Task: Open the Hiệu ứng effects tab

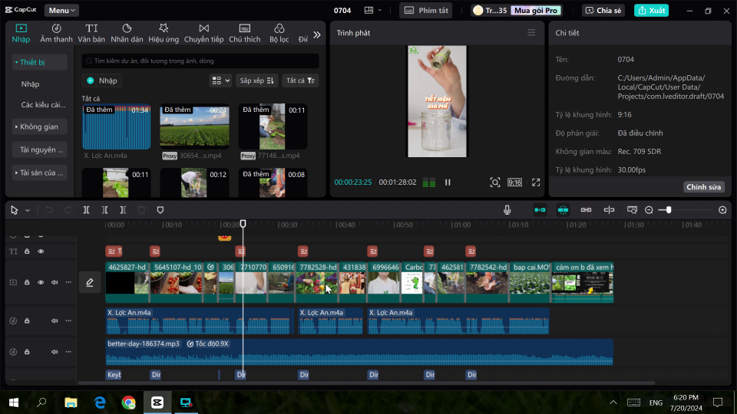Action: tap(164, 33)
